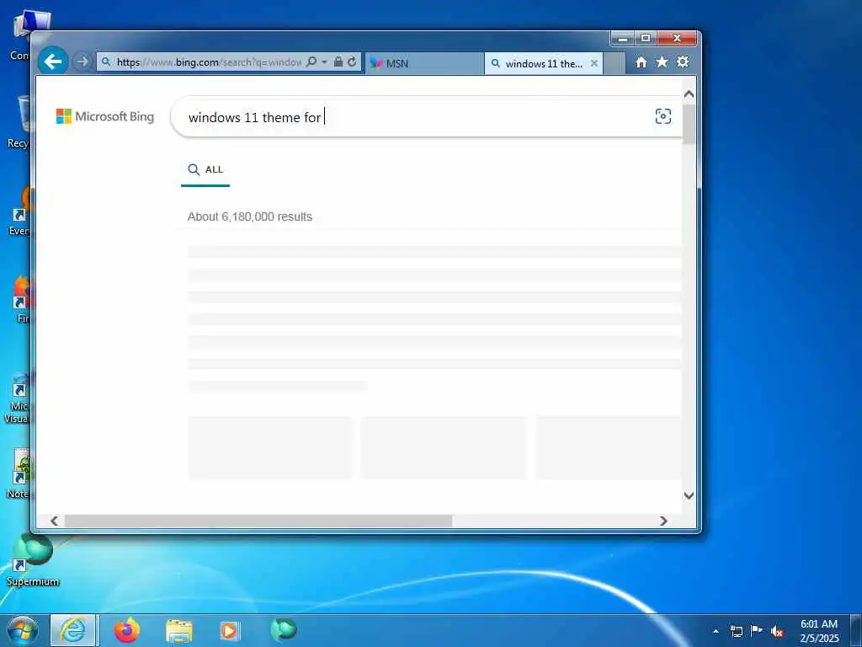The height and width of the screenshot is (647, 862).
Task: Launch Firefox from the taskbar
Action: pos(127,630)
